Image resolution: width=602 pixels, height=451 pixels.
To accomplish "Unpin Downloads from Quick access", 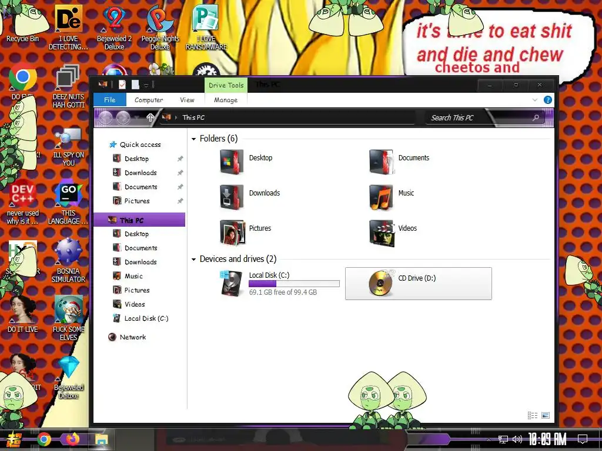I will coord(180,173).
